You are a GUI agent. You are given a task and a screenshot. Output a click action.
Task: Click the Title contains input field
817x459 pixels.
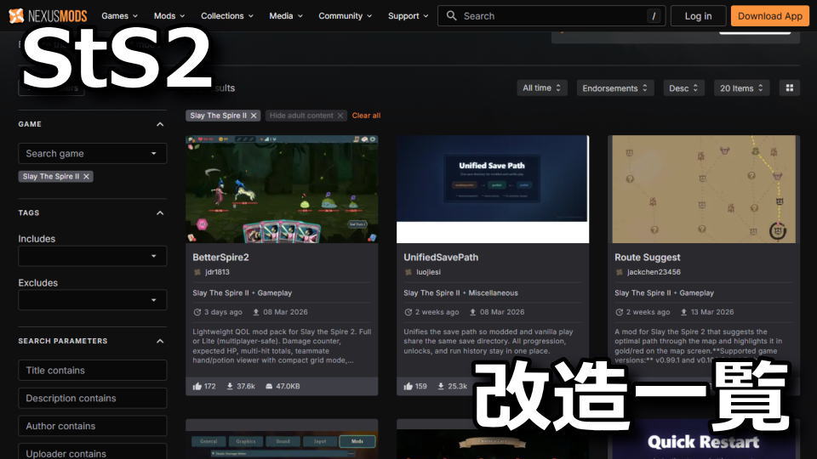(x=92, y=371)
